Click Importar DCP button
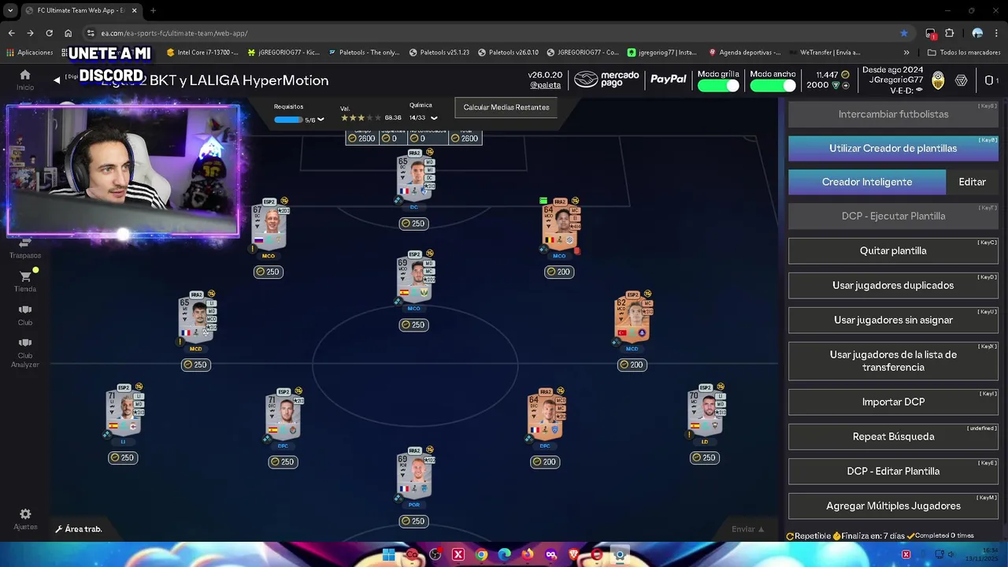This screenshot has width=1008, height=567. pyautogui.click(x=893, y=402)
